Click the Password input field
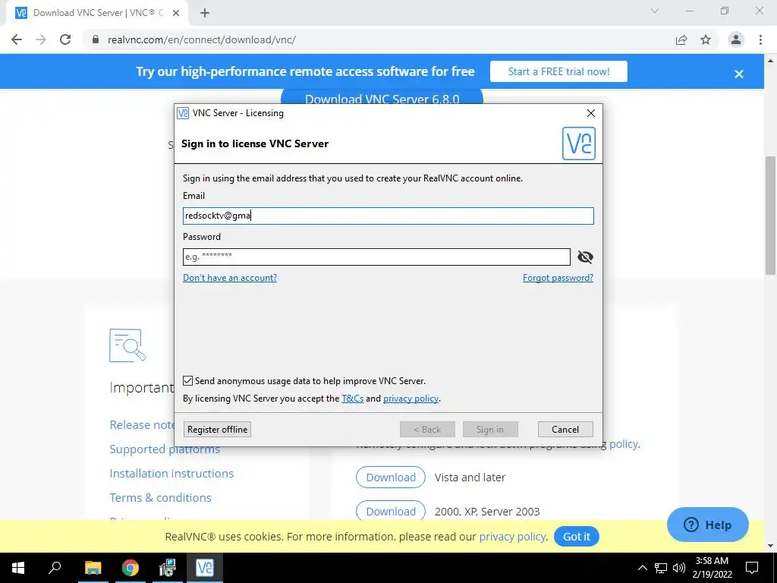This screenshot has width=777, height=583. pyautogui.click(x=376, y=257)
